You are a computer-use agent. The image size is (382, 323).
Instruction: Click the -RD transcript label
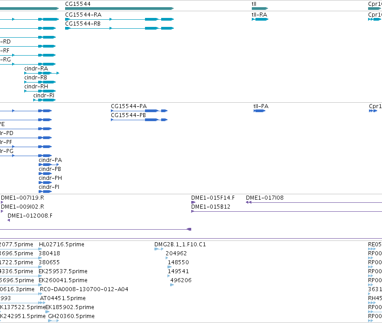click(5, 42)
